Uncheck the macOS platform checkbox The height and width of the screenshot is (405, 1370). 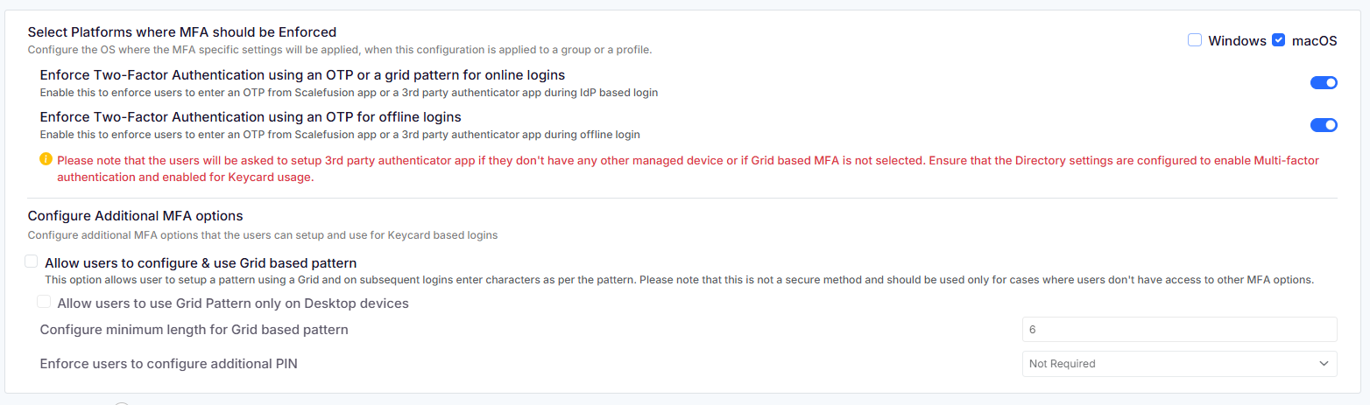[1279, 40]
